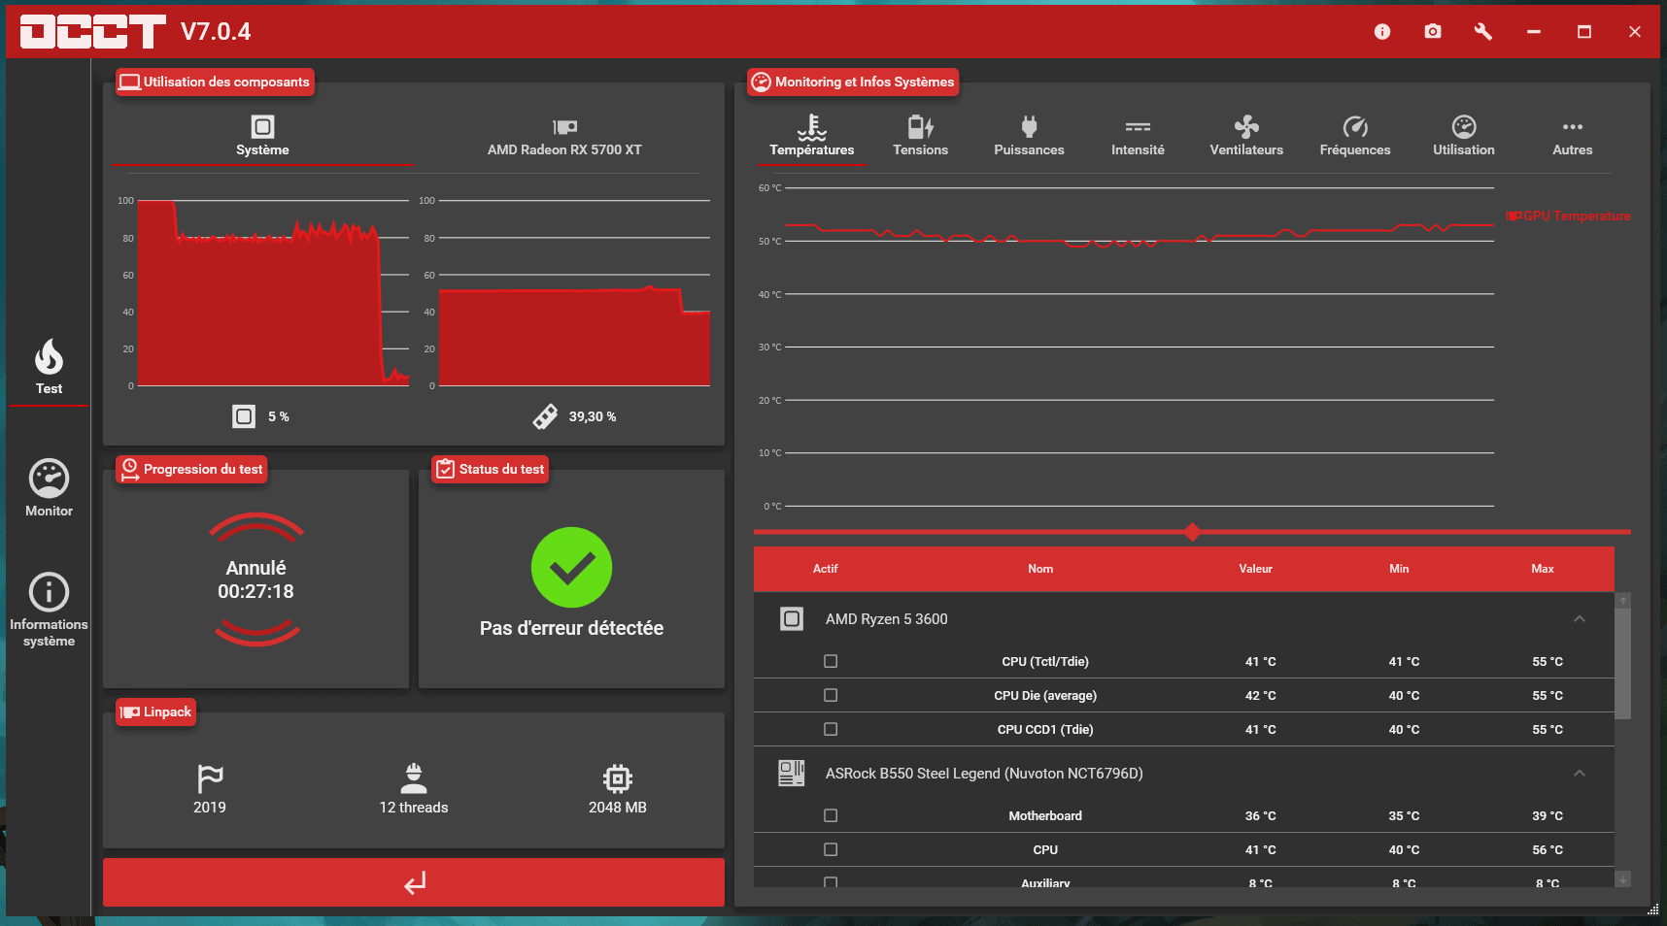Click the Pas d'erreur détectée status text
Viewport: 1667px width, 926px height.
571,628
